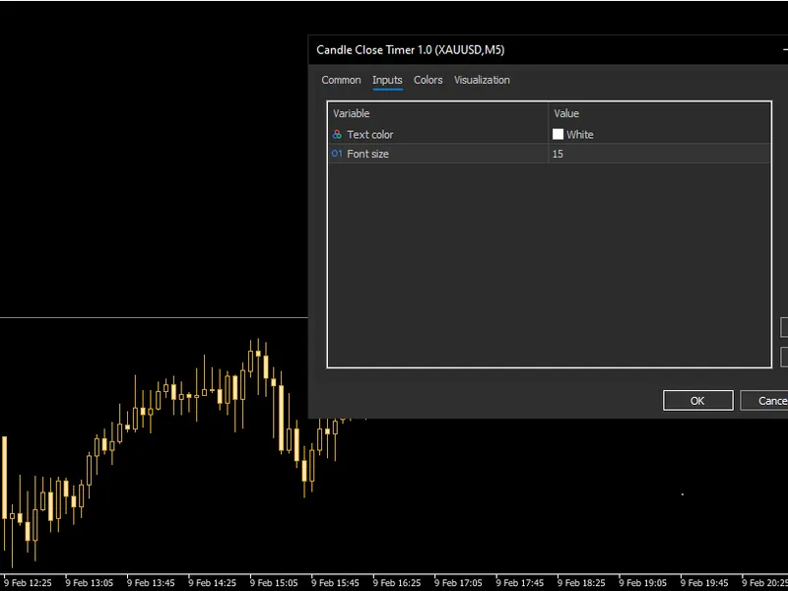Click the 9 Feb 18:25 time label
Screen dimensions: 788x591
click(x=581, y=583)
